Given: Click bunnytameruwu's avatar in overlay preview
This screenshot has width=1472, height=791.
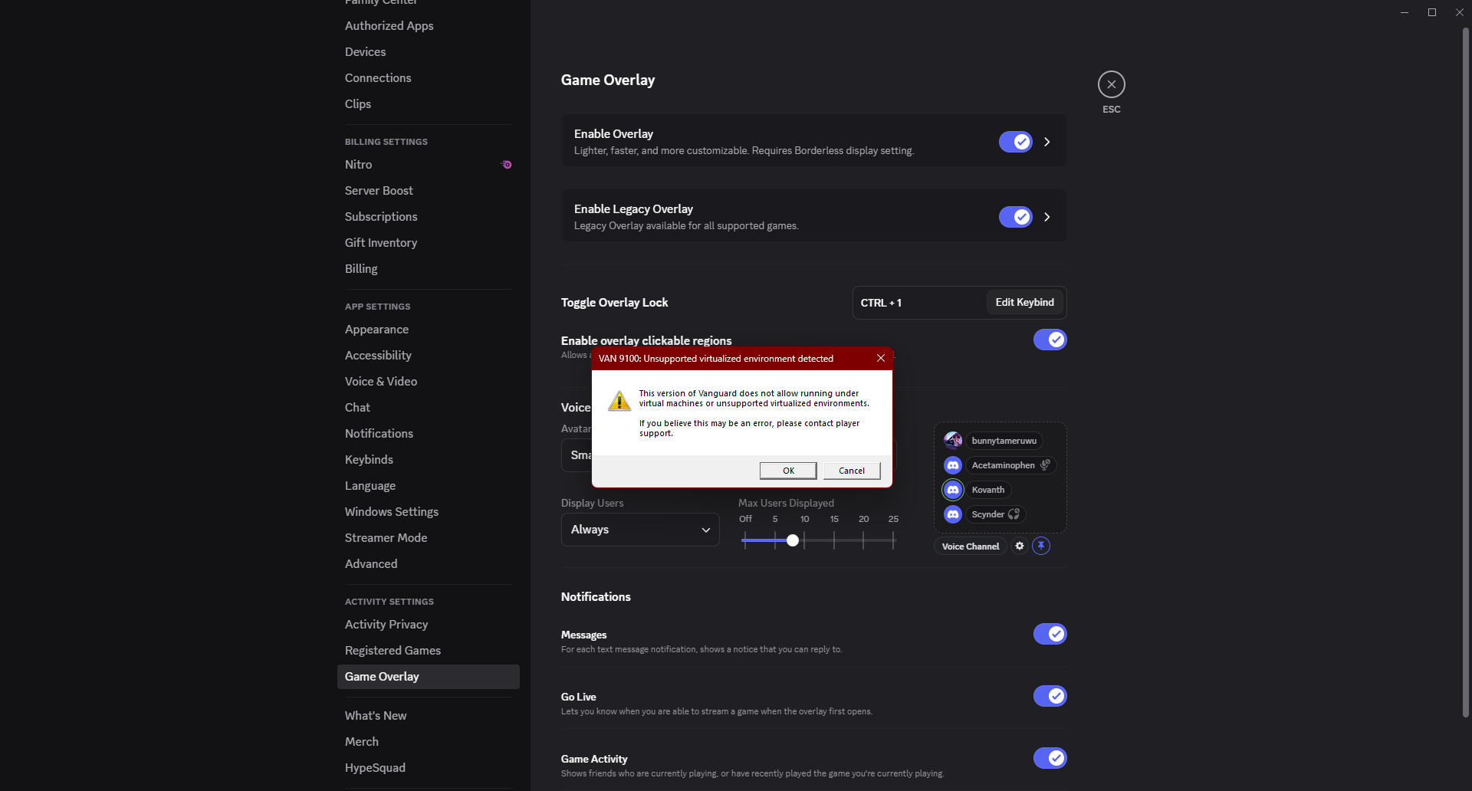Looking at the screenshot, I should [953, 441].
